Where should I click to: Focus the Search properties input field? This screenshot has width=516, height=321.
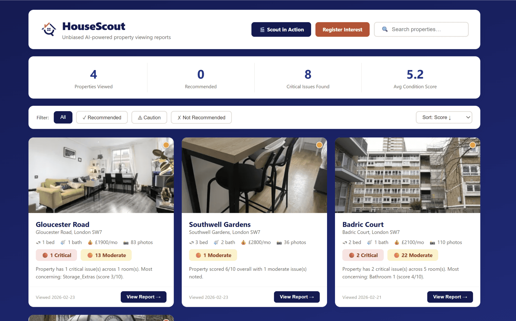pyautogui.click(x=421, y=29)
